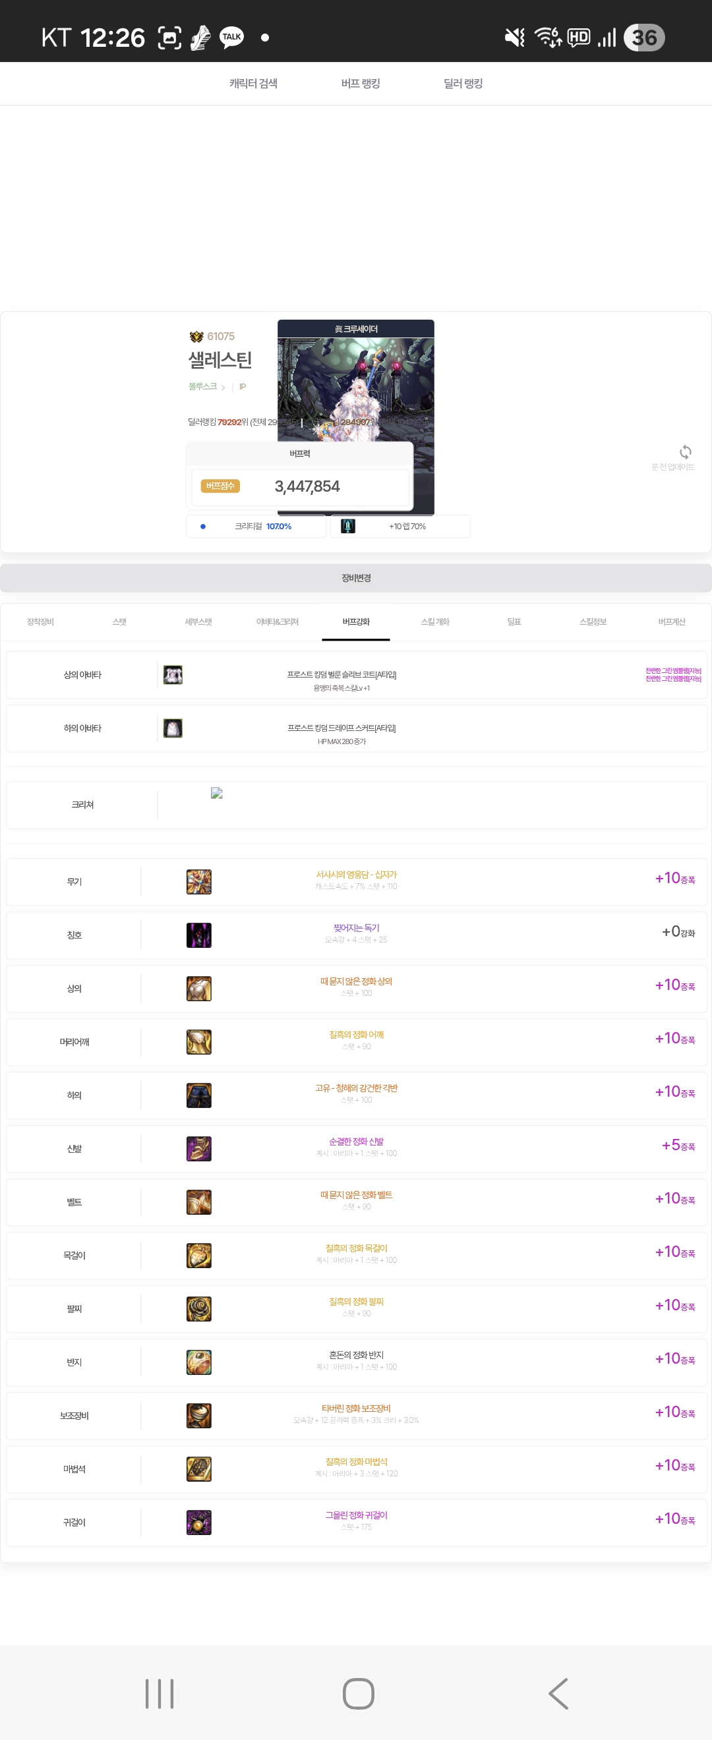The image size is (712, 1740).
Task: Tap the 칭호 title item icon
Action: coord(198,935)
